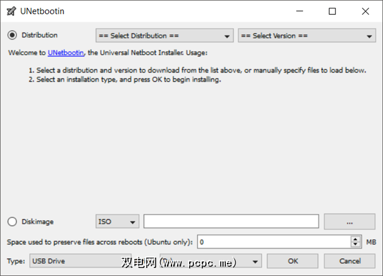The height and width of the screenshot is (276, 383).
Task: Click the UNetbootin title bar app icon
Action: (x=11, y=11)
